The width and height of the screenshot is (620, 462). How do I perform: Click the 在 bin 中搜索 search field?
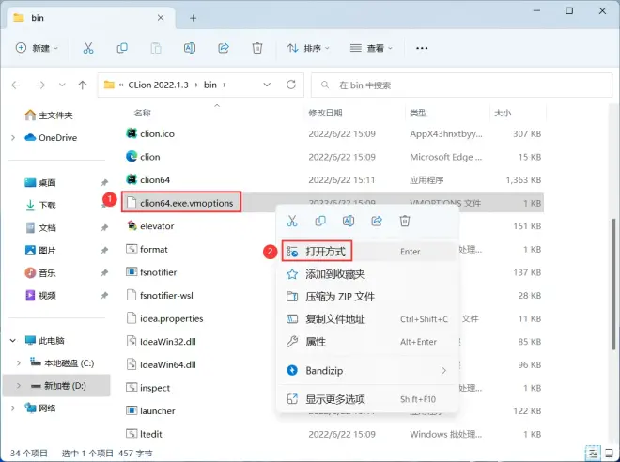click(461, 85)
